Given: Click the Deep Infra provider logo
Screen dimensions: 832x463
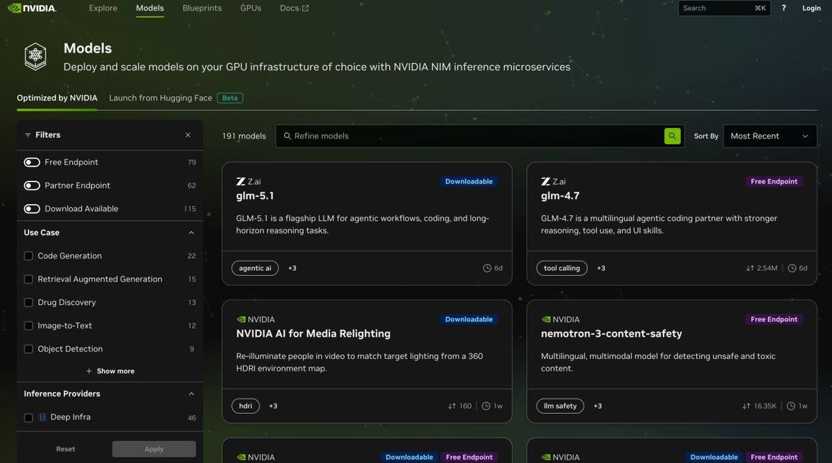Looking at the screenshot, I should click(x=42, y=417).
